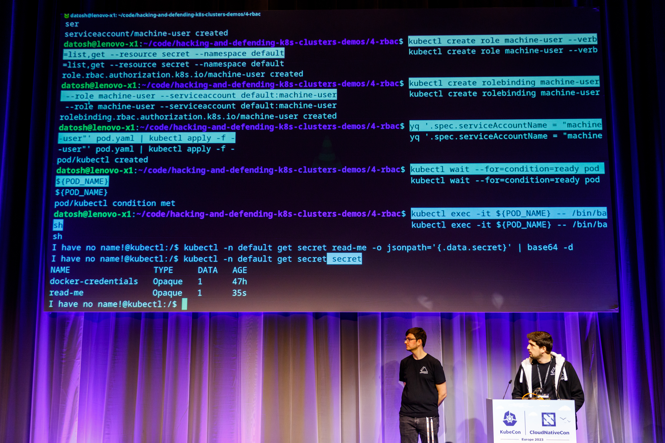This screenshot has height=443, width=665.
Task: Click the highlighted ' secret' autosuggestion
Action: 344,259
